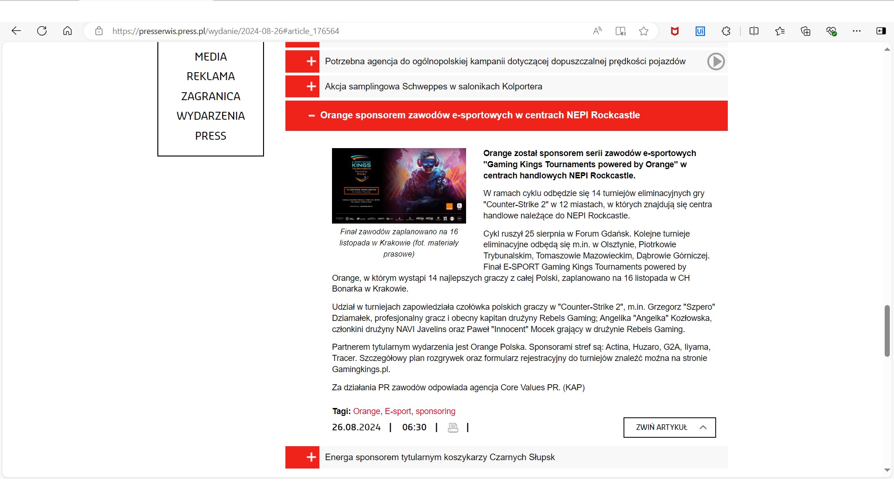The width and height of the screenshot is (894, 503).
Task: Open the MEDIA section
Action: pos(210,57)
